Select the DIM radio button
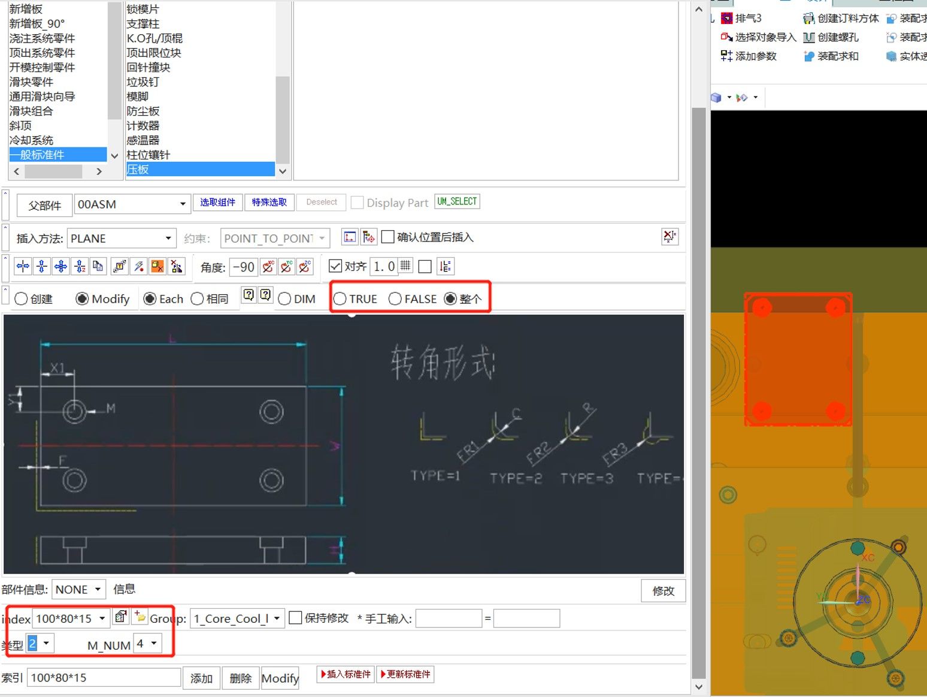The width and height of the screenshot is (927, 697). click(x=284, y=298)
